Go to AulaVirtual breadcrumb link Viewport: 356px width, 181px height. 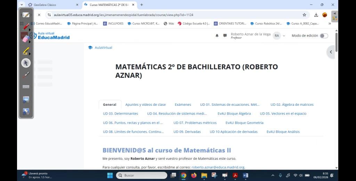click(x=103, y=48)
